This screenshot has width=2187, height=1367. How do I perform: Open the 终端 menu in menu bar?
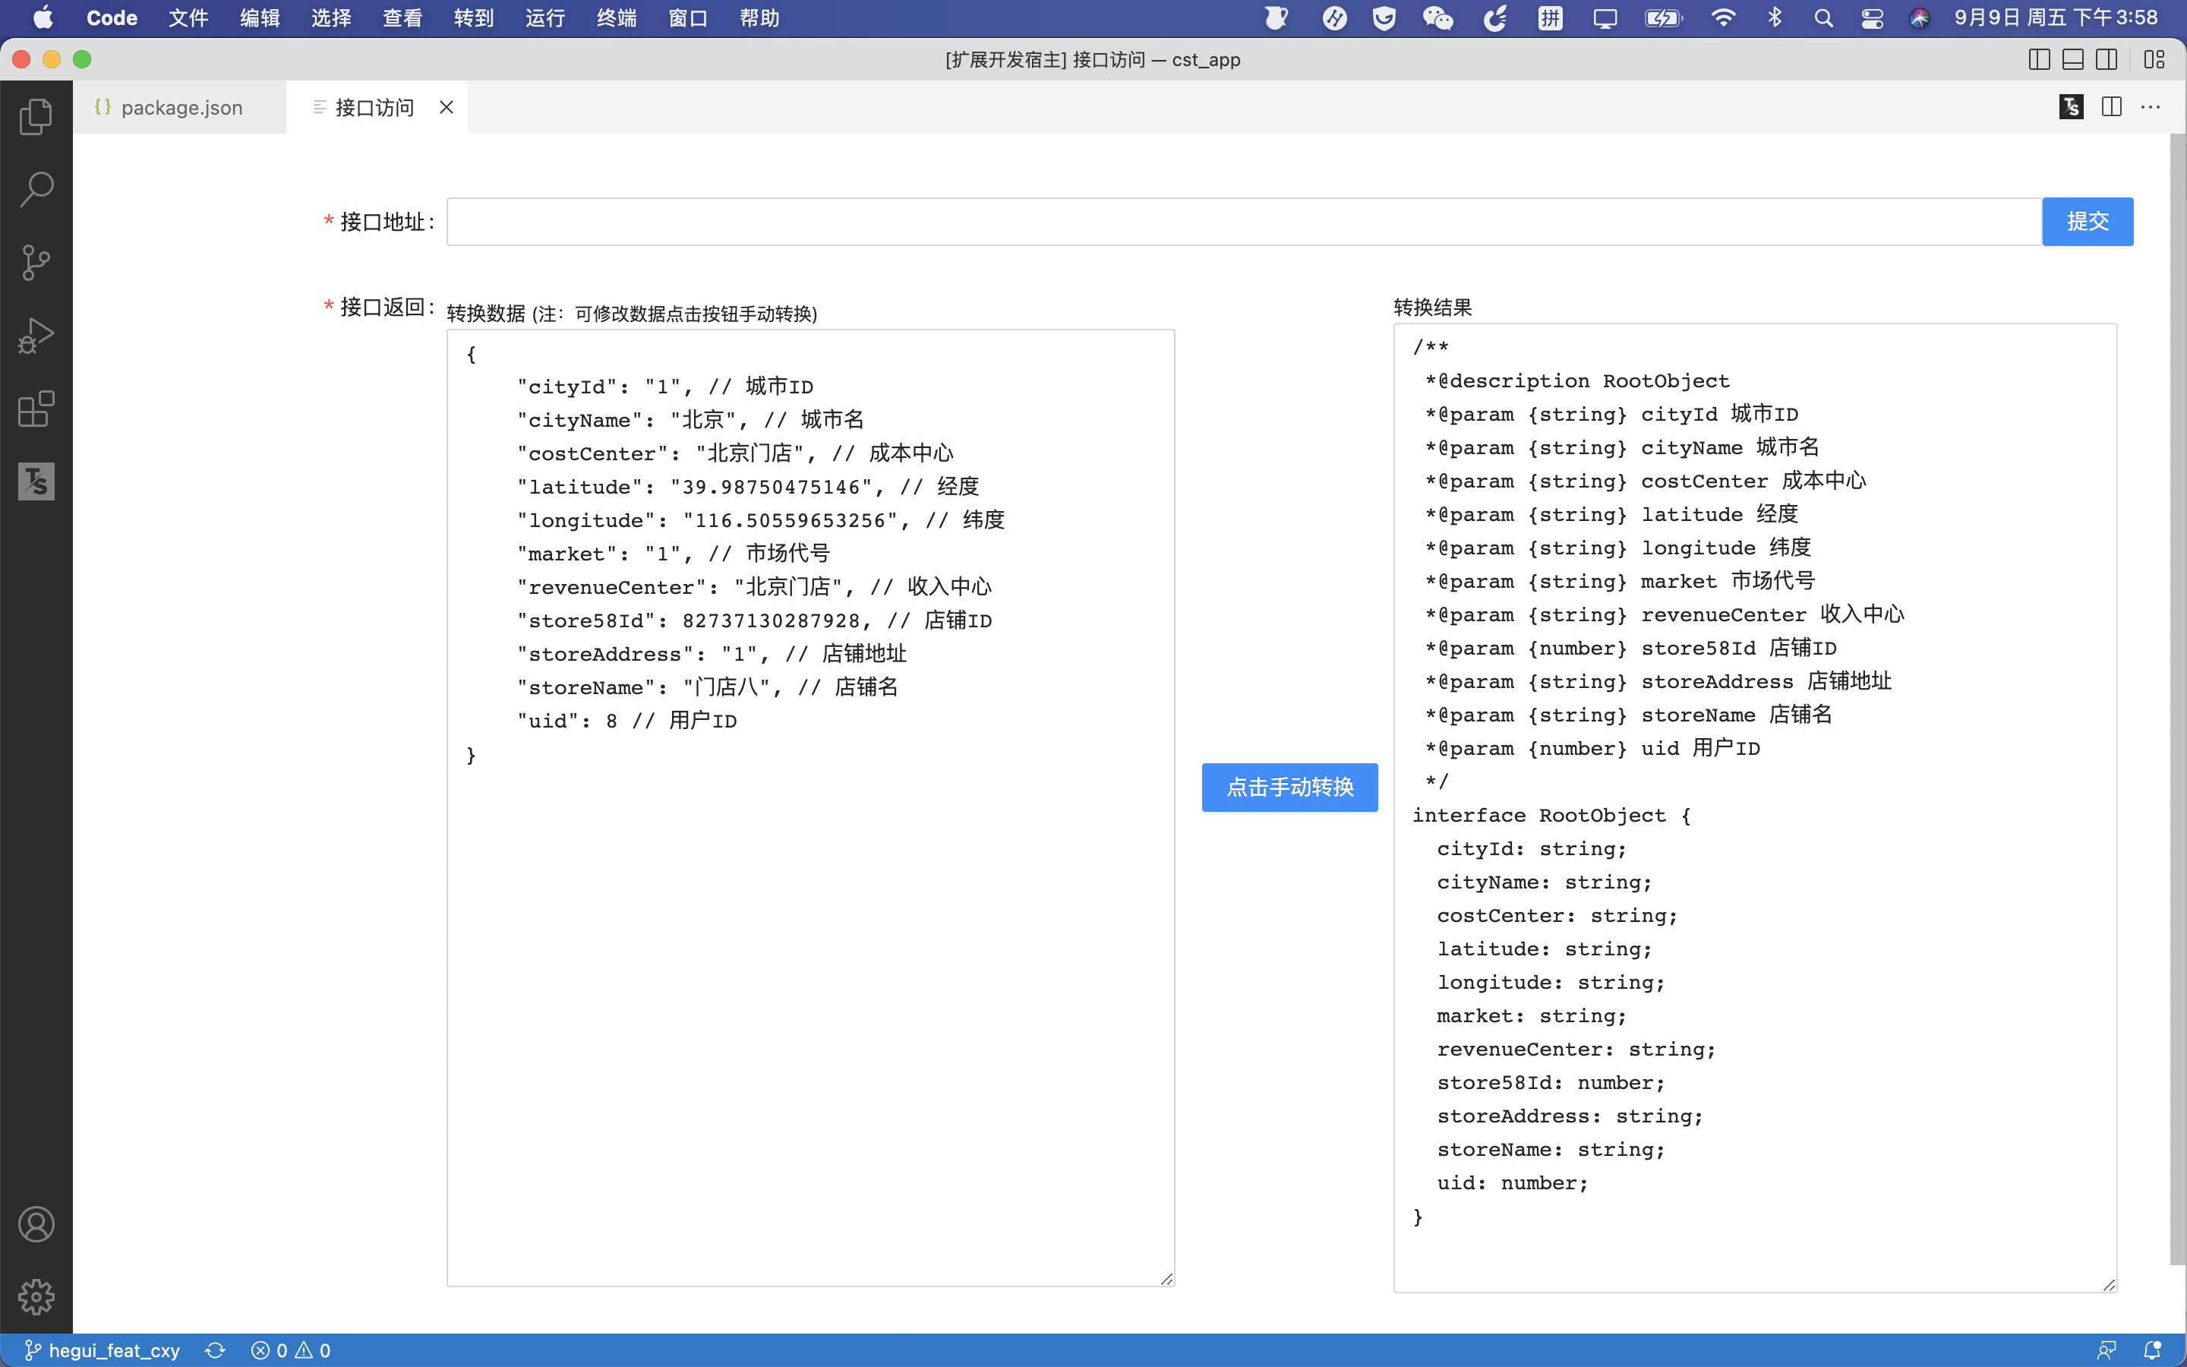pos(617,18)
